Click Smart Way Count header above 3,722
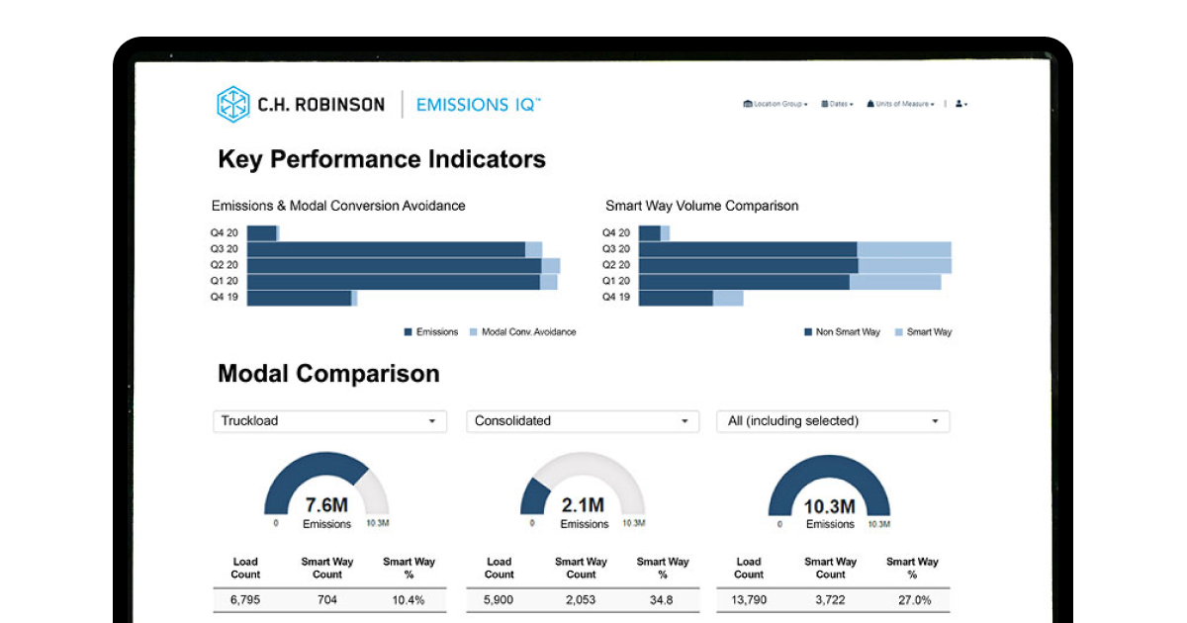The width and height of the screenshot is (1187, 623). (831, 568)
